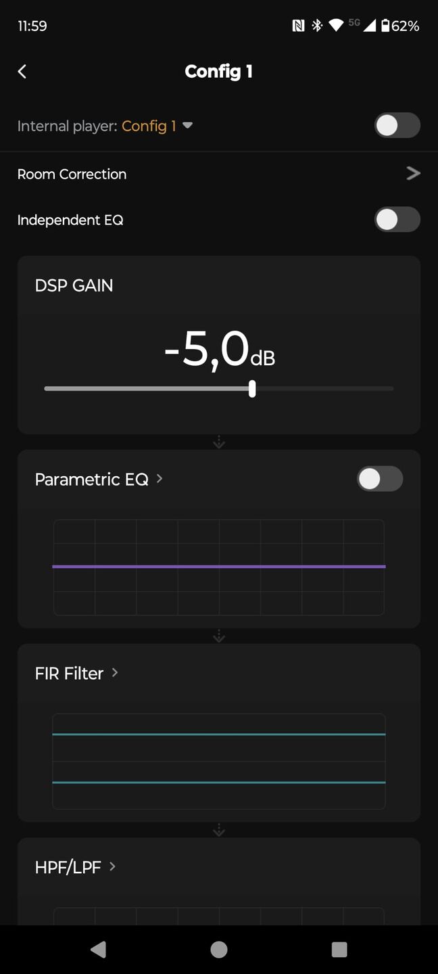
Task: Expand Parametric EQ settings chevron
Action: click(160, 478)
